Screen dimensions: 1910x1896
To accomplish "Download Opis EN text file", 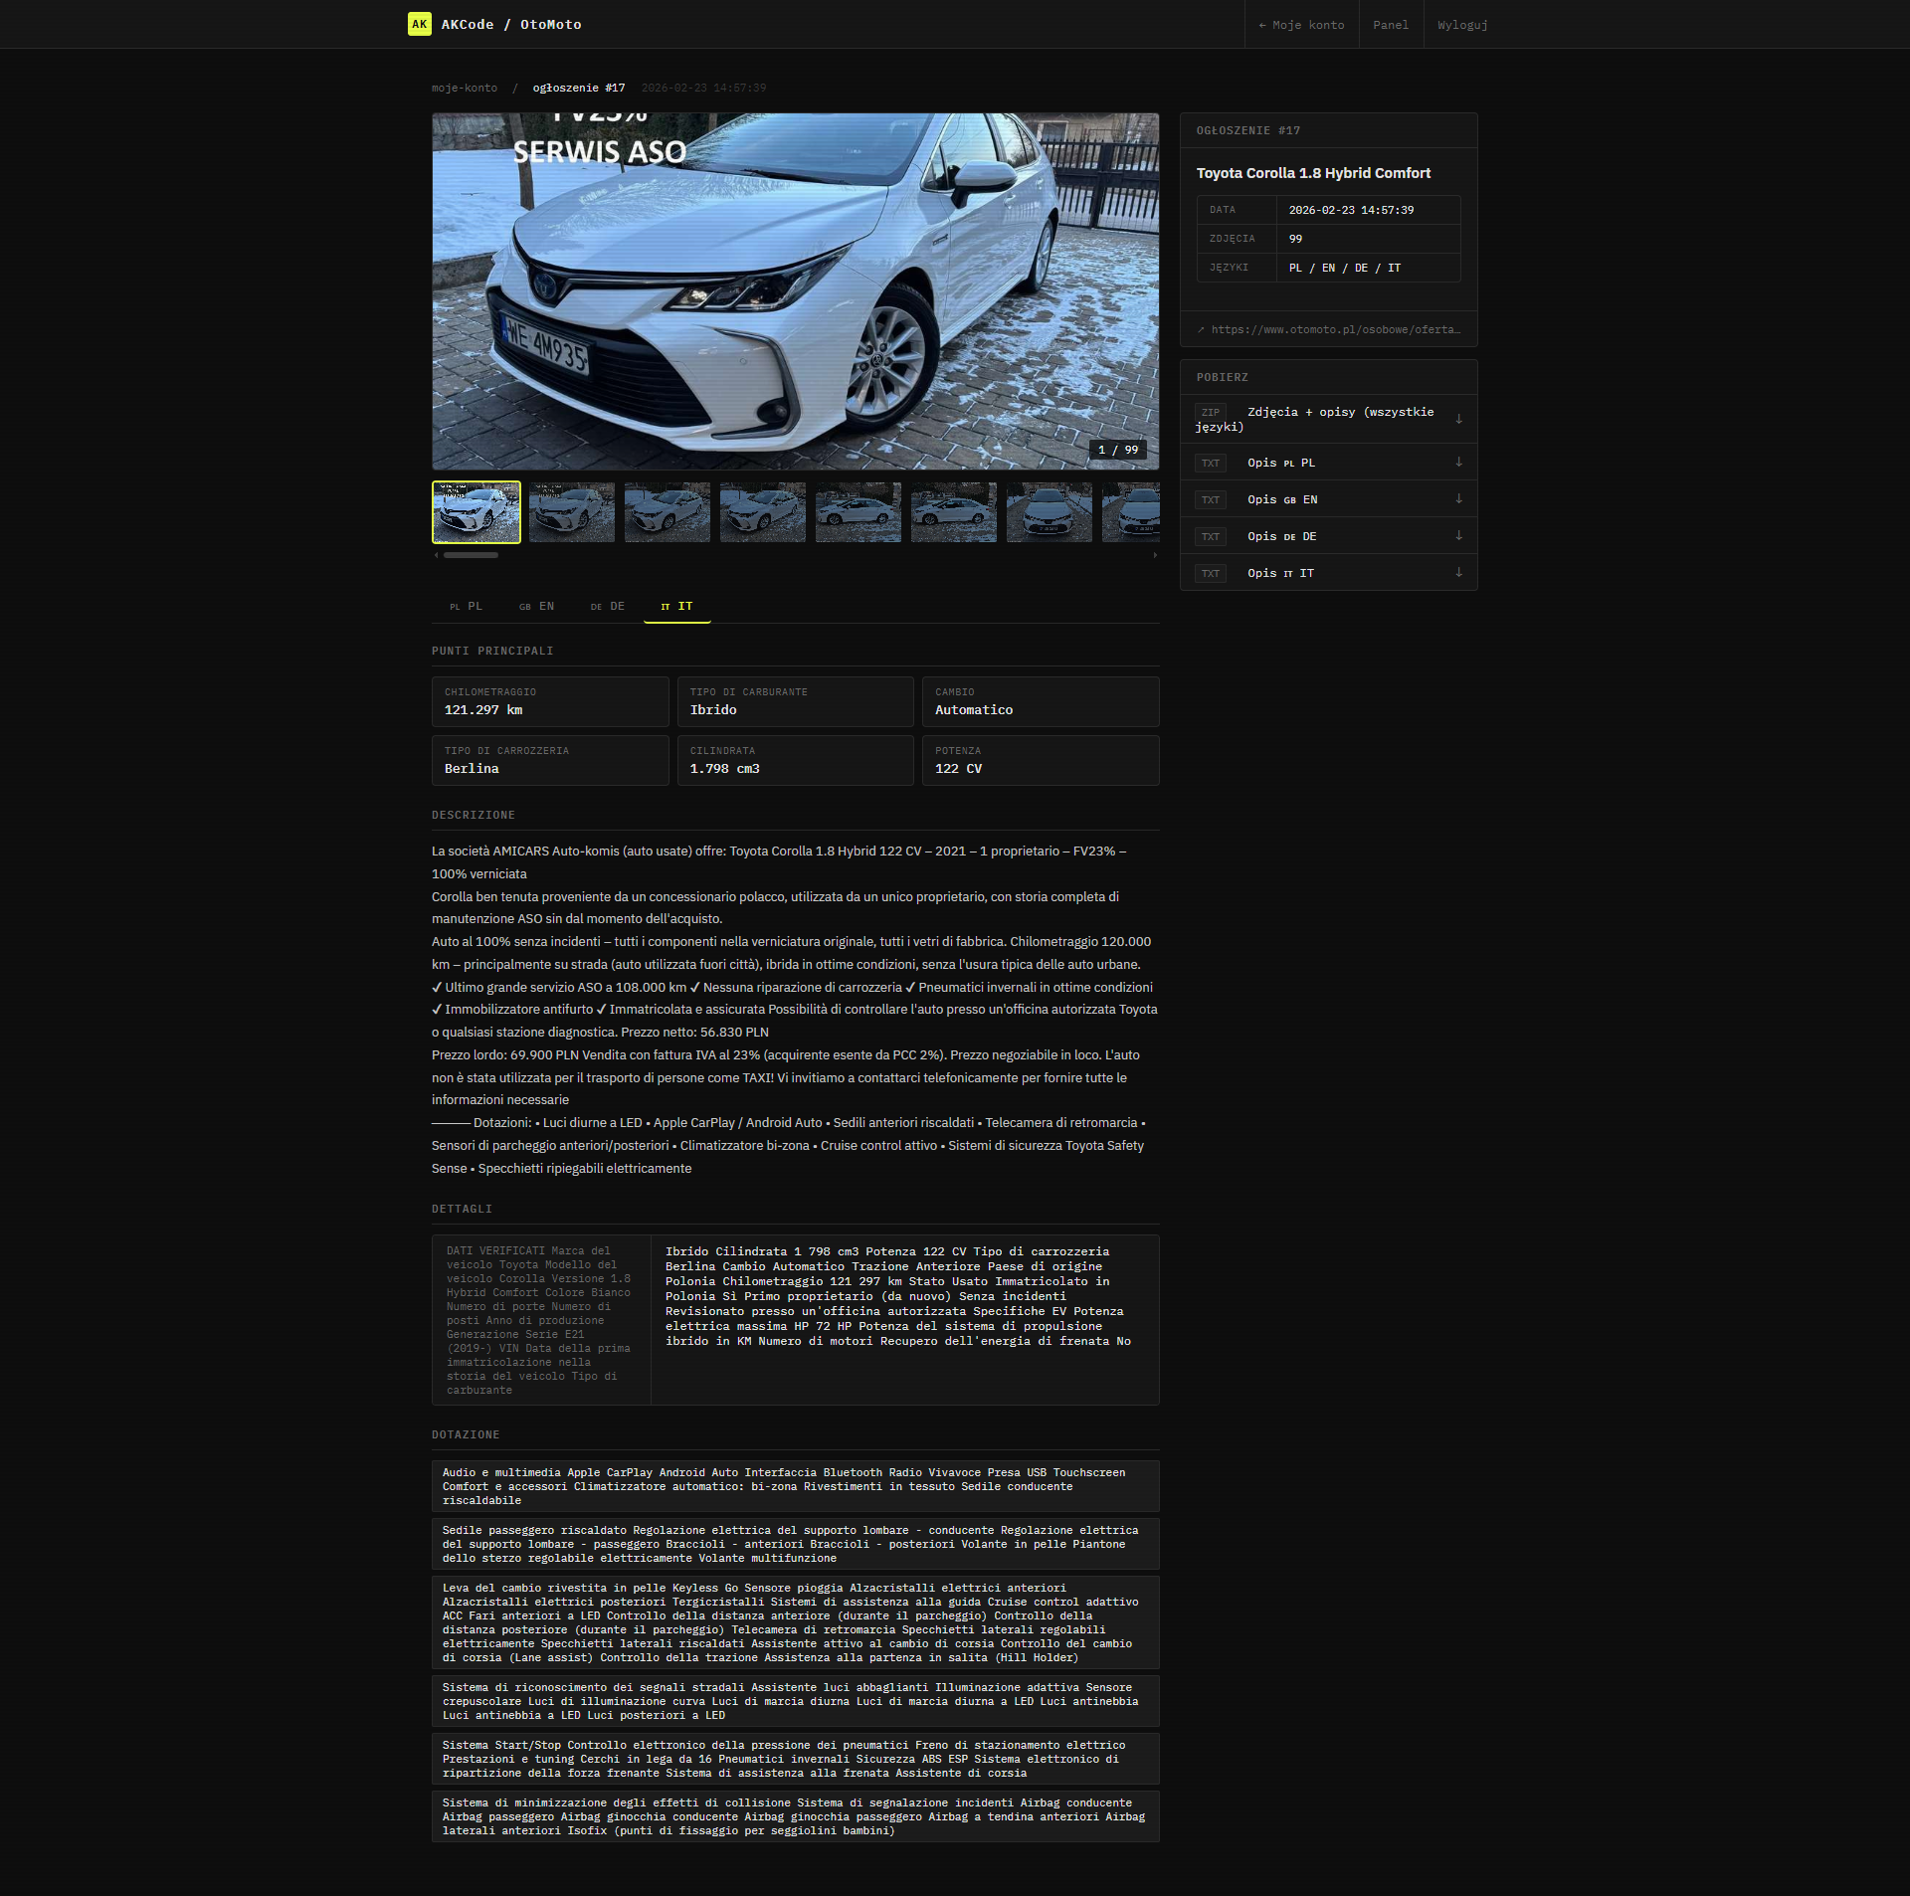I will click(x=1328, y=499).
